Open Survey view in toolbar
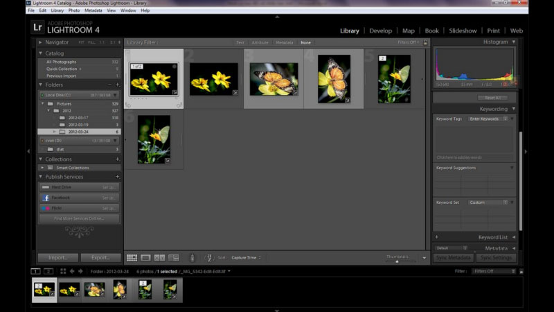Viewport: 554px width, 312px height. click(173, 258)
